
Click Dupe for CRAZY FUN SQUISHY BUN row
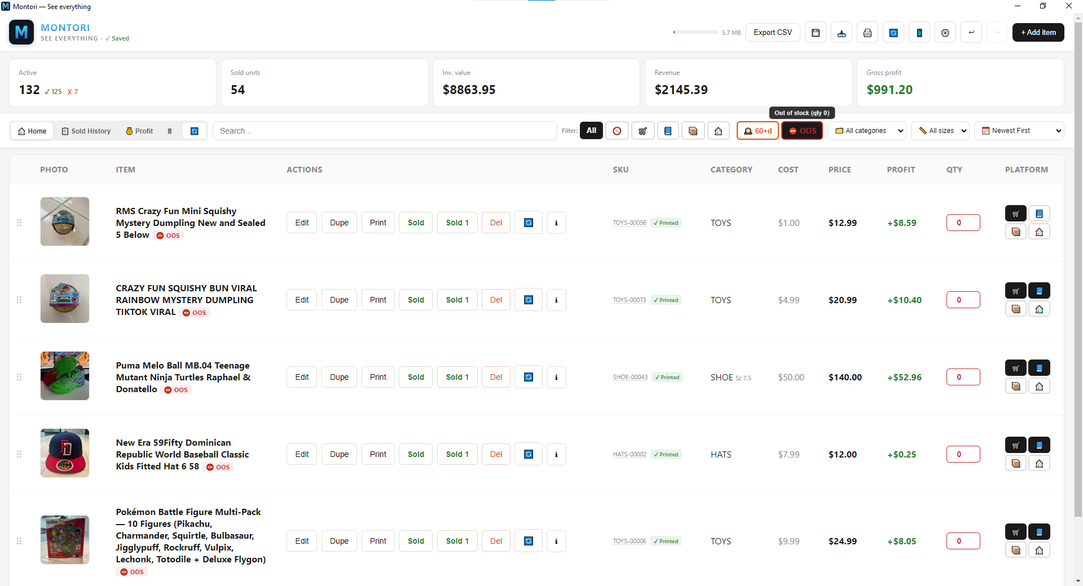click(339, 300)
